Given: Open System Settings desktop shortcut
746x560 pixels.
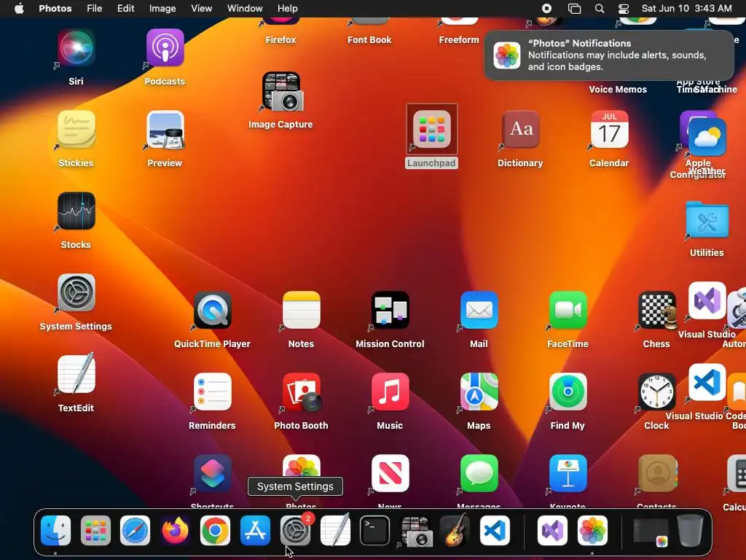Looking at the screenshot, I should point(76,292).
